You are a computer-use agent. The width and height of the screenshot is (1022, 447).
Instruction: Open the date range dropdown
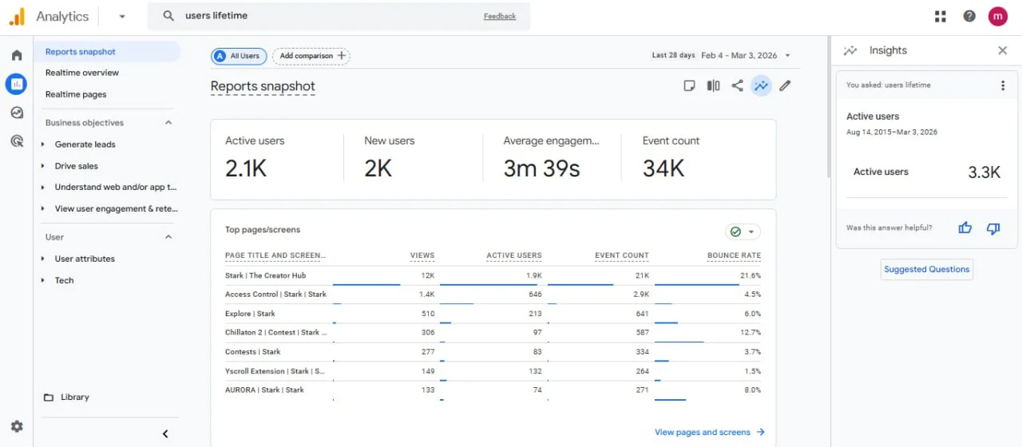tap(723, 55)
